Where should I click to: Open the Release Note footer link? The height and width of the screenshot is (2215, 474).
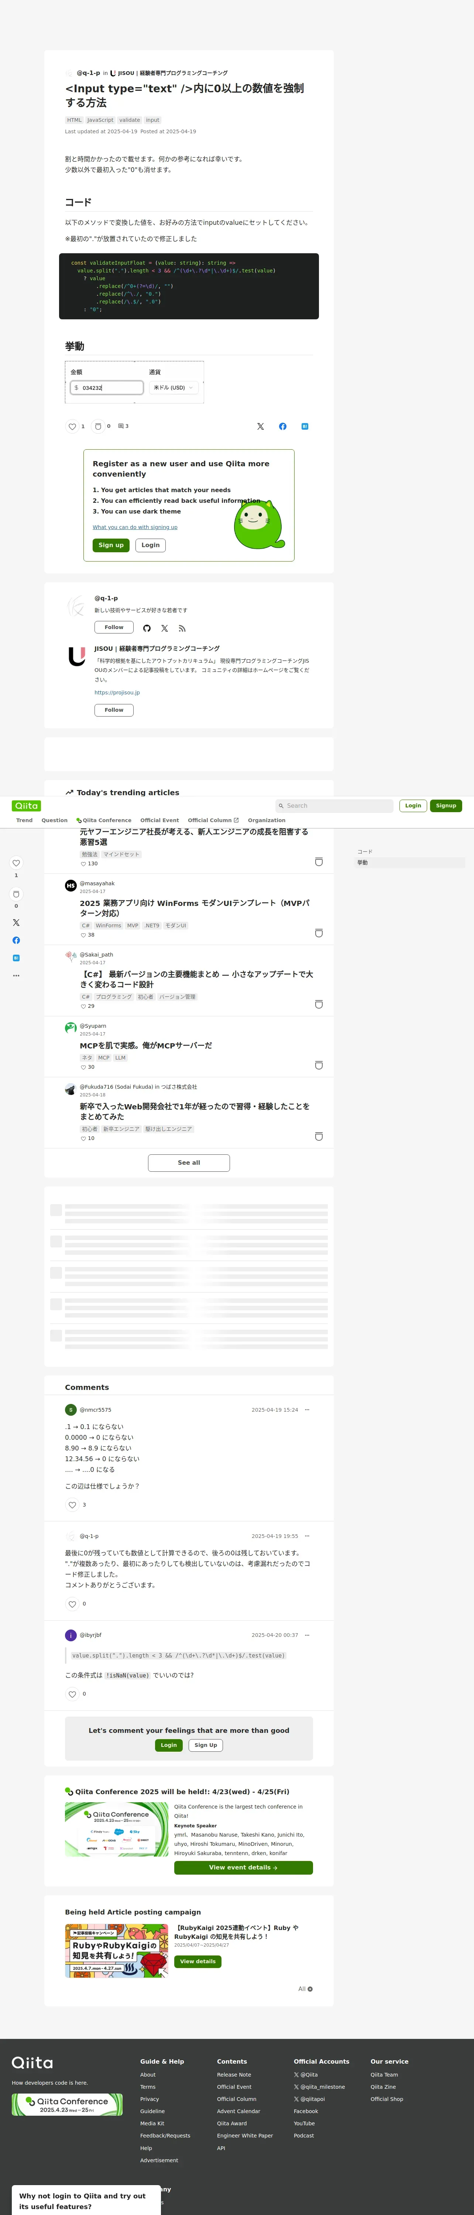click(234, 2075)
